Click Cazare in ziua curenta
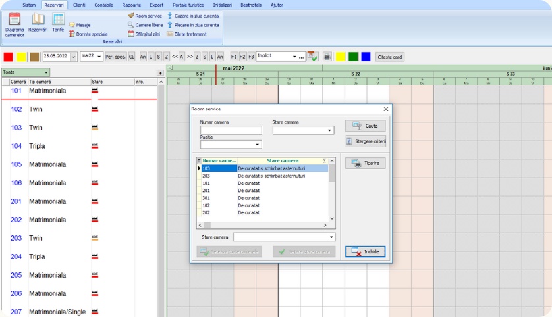This screenshot has height=317, width=552. 194,15
